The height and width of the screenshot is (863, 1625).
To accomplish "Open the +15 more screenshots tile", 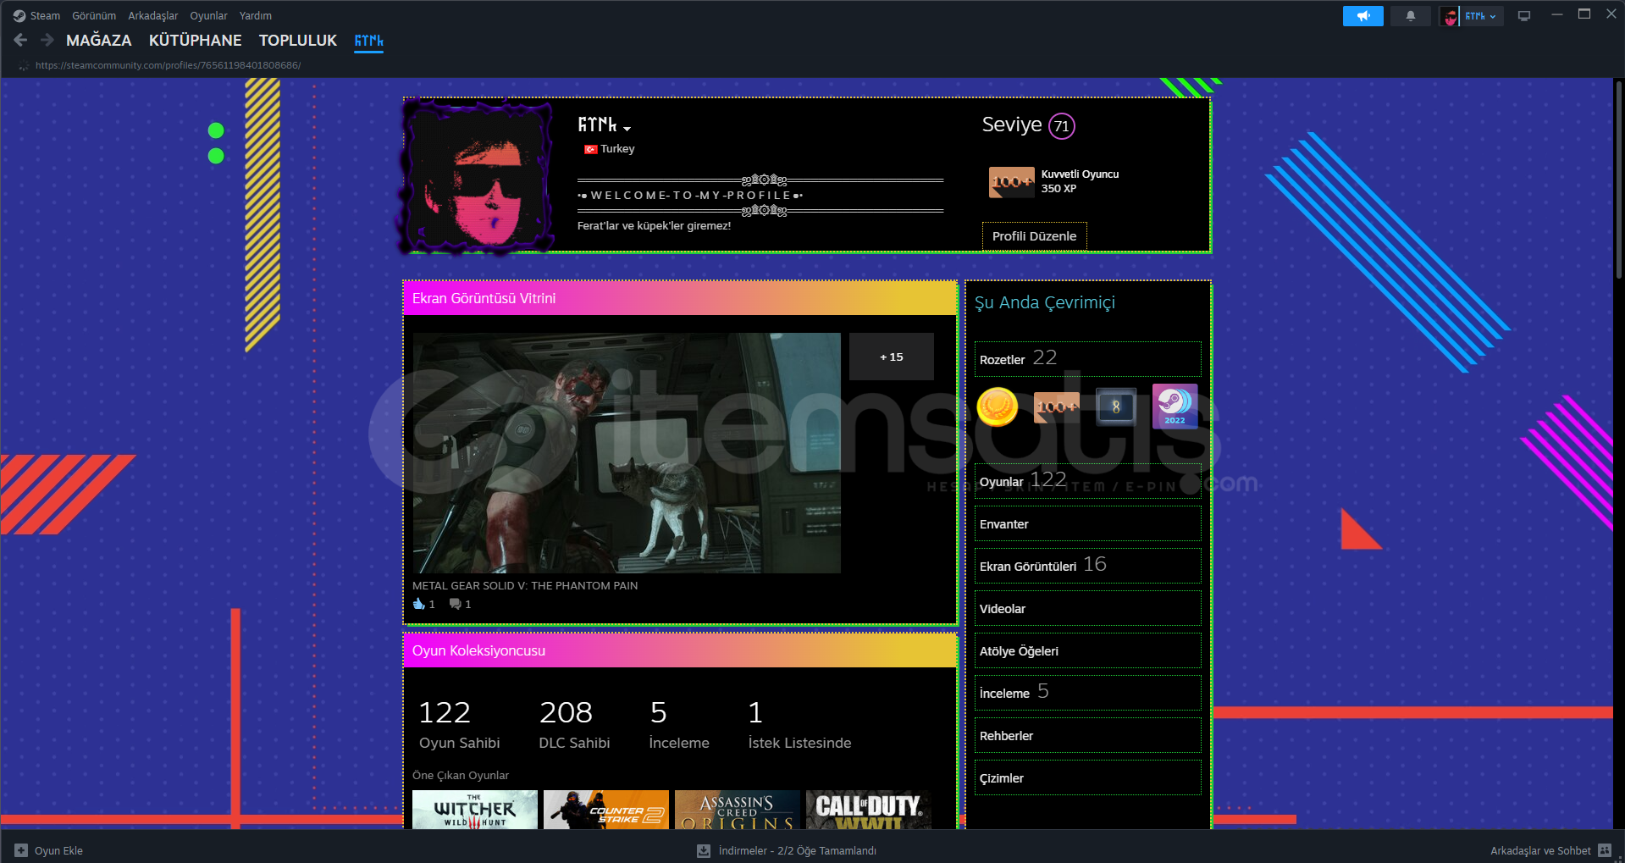I will pos(891,357).
